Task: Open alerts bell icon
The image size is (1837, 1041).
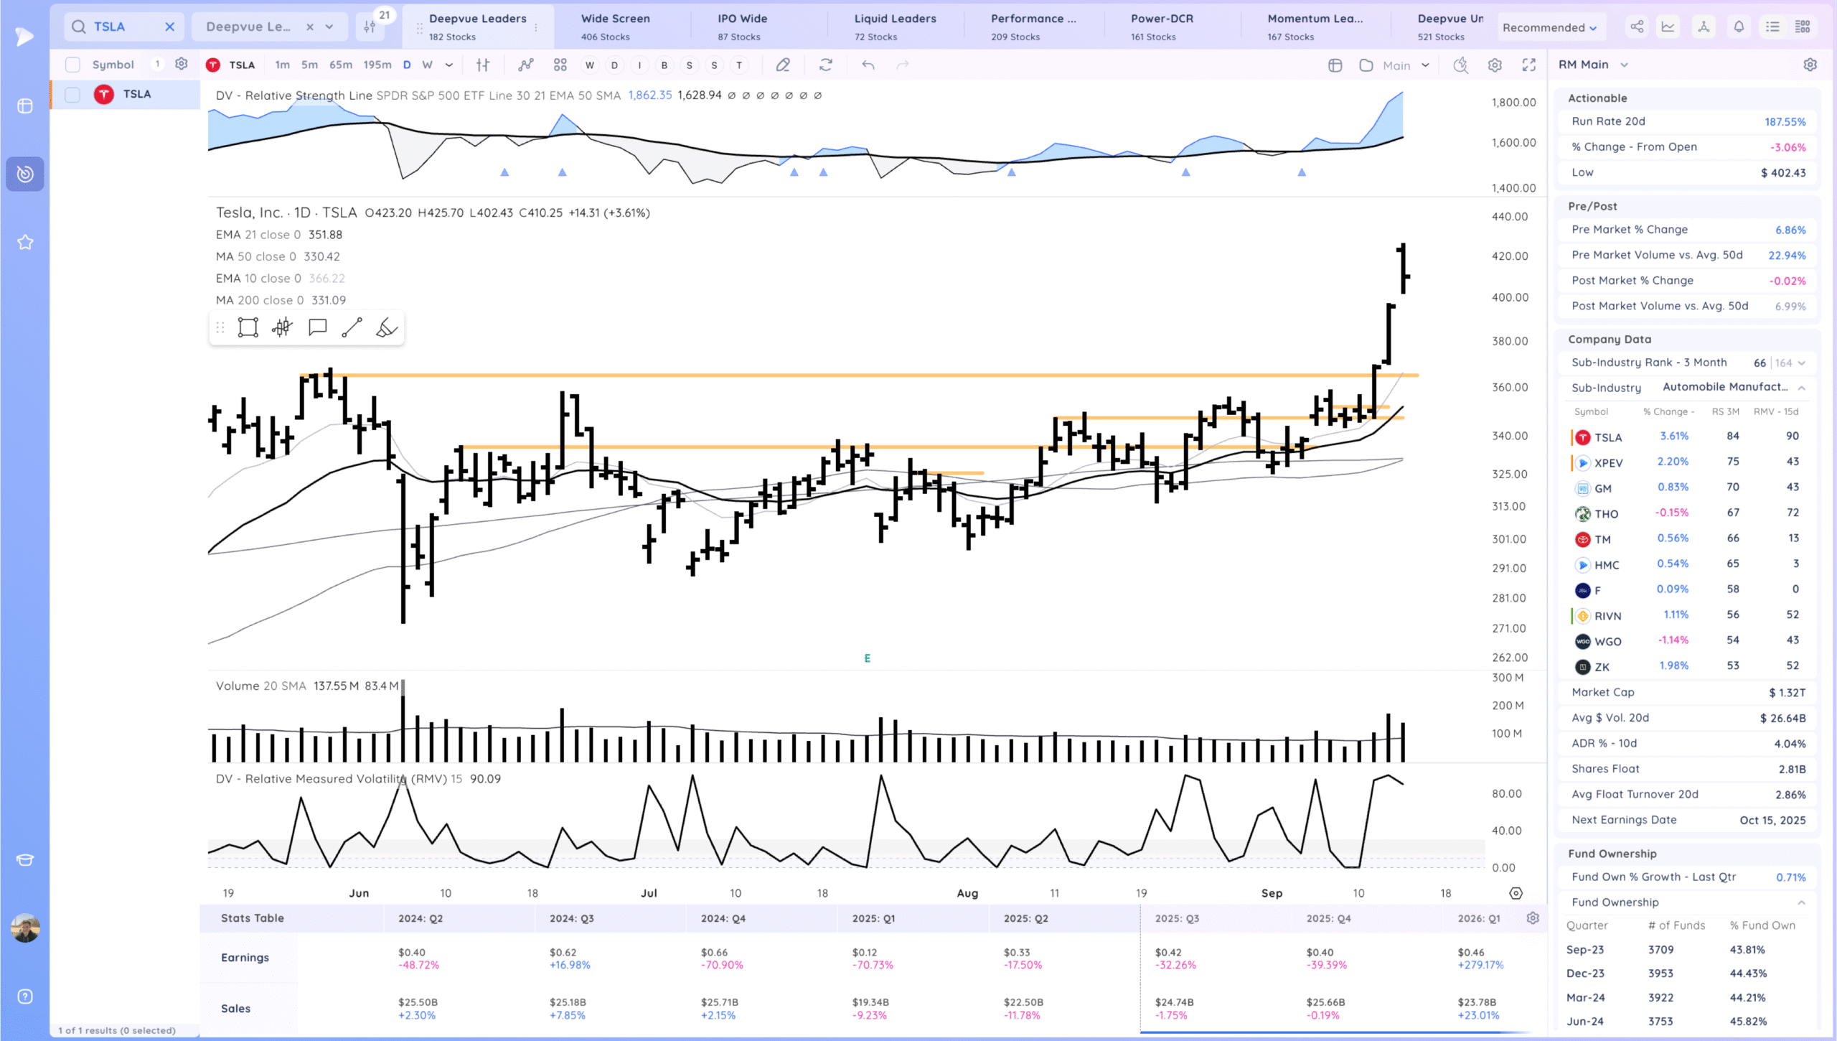Action: coord(1739,27)
